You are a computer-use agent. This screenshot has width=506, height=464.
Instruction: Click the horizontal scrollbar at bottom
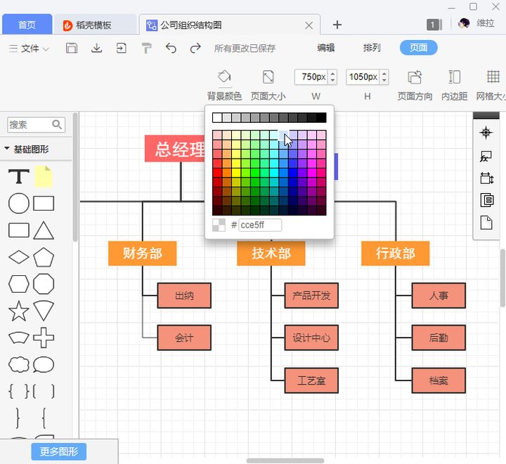click(x=285, y=460)
